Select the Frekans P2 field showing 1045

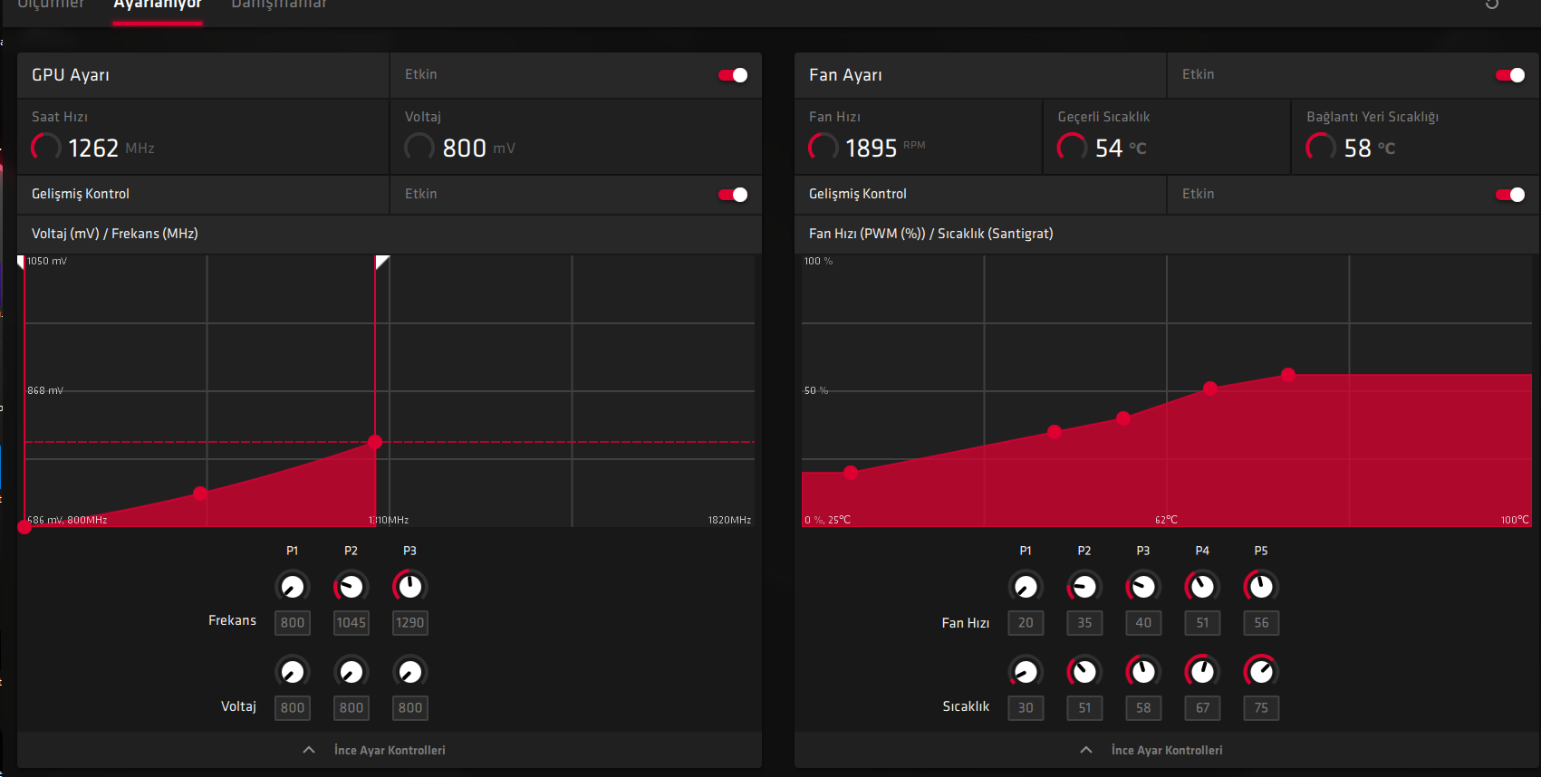click(x=352, y=623)
